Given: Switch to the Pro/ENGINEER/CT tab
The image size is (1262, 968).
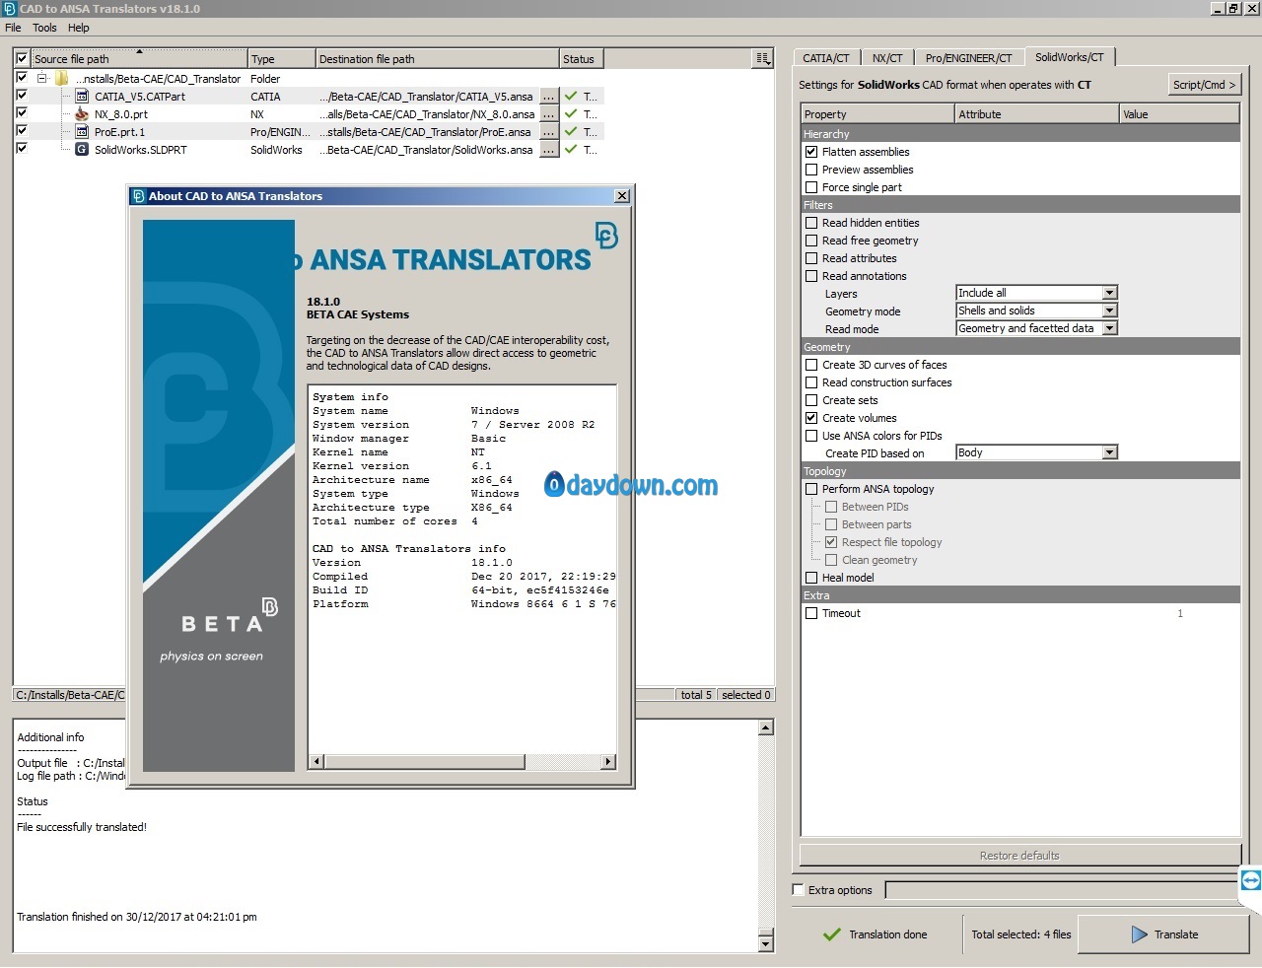Looking at the screenshot, I should pos(968,58).
